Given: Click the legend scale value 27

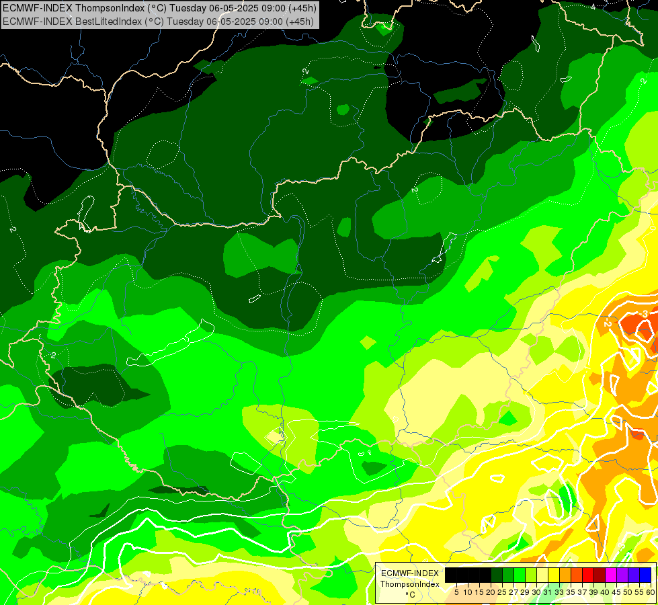Looking at the screenshot, I should click(513, 592).
